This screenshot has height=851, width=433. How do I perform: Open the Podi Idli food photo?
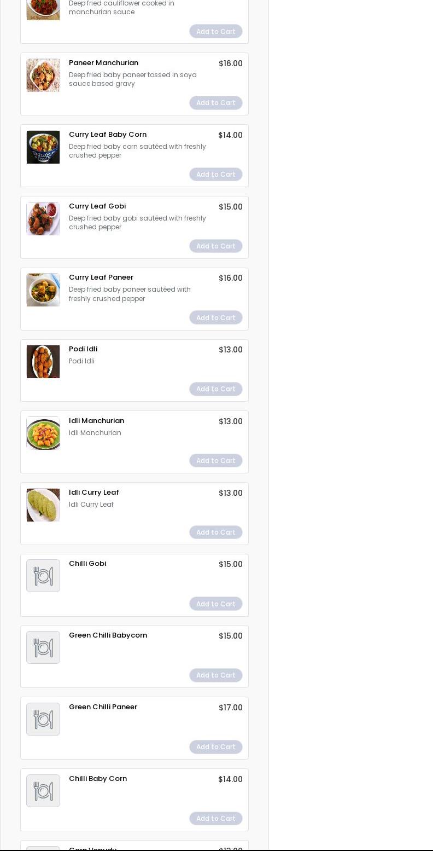[x=43, y=362]
